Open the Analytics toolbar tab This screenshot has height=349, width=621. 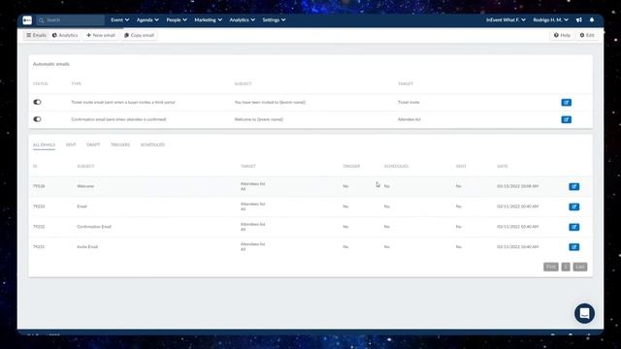pos(65,35)
